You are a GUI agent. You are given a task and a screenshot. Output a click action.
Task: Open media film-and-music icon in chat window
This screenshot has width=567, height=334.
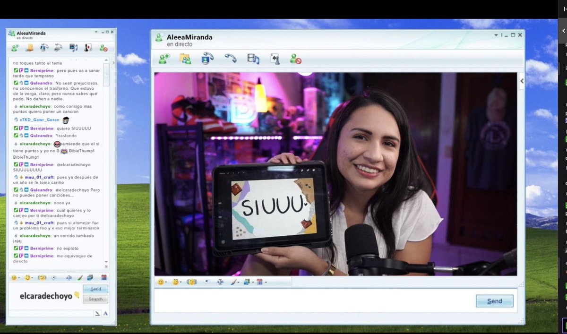point(73,48)
